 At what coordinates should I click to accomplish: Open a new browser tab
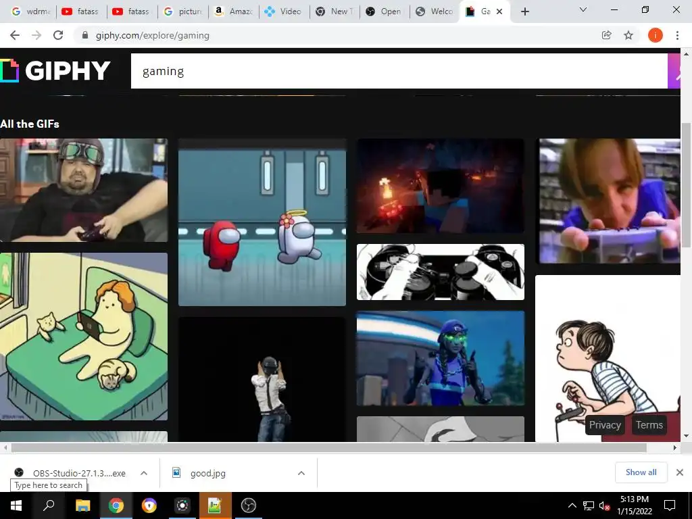[524, 11]
